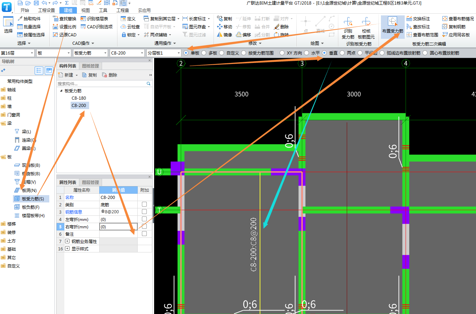Click 查改标注 edit annotation
This screenshot has height=314, width=476.
tap(418, 27)
